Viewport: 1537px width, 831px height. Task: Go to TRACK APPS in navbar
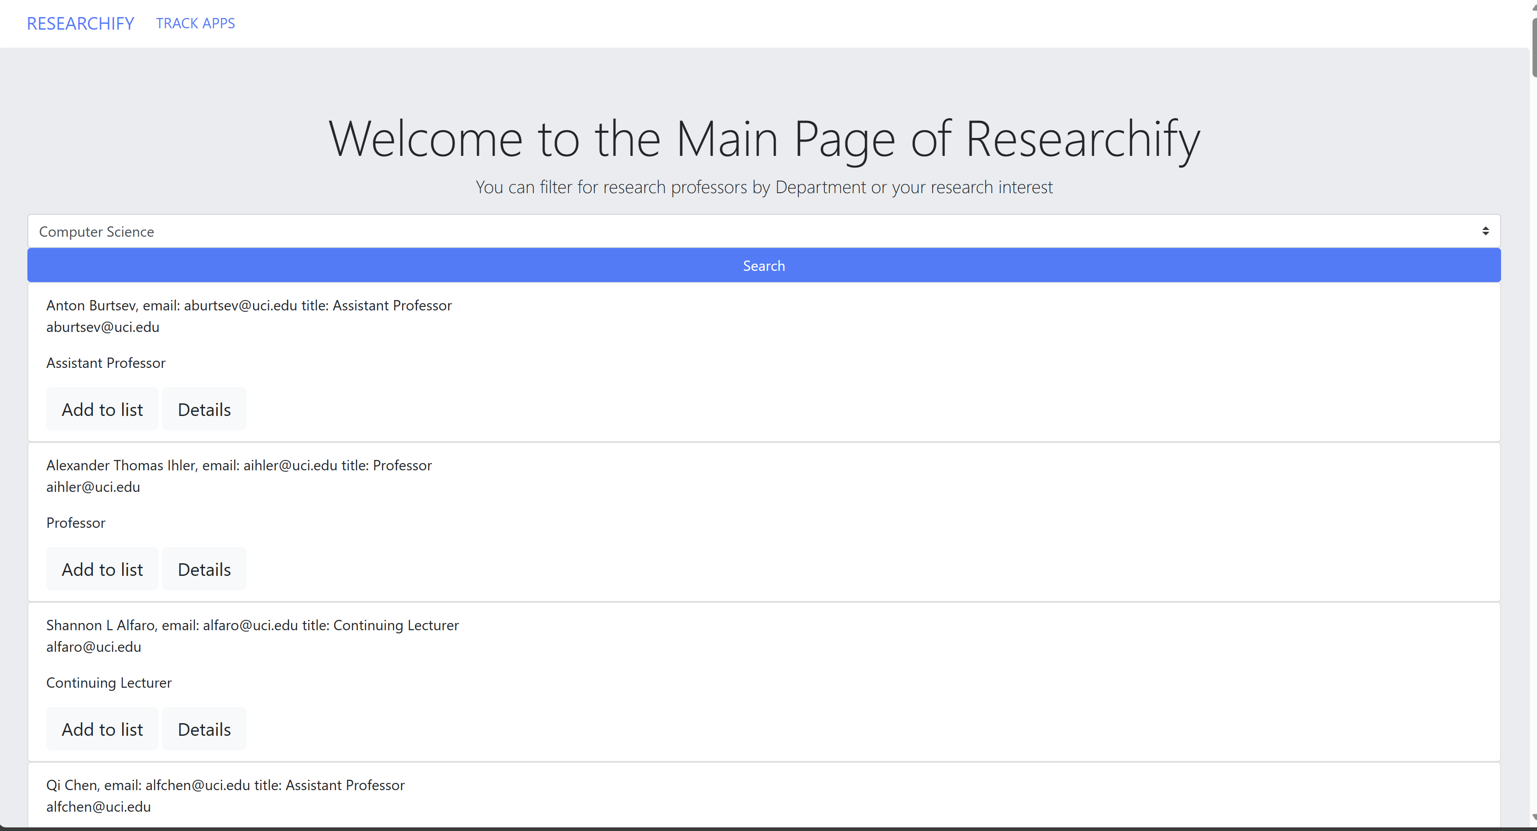pyautogui.click(x=195, y=23)
